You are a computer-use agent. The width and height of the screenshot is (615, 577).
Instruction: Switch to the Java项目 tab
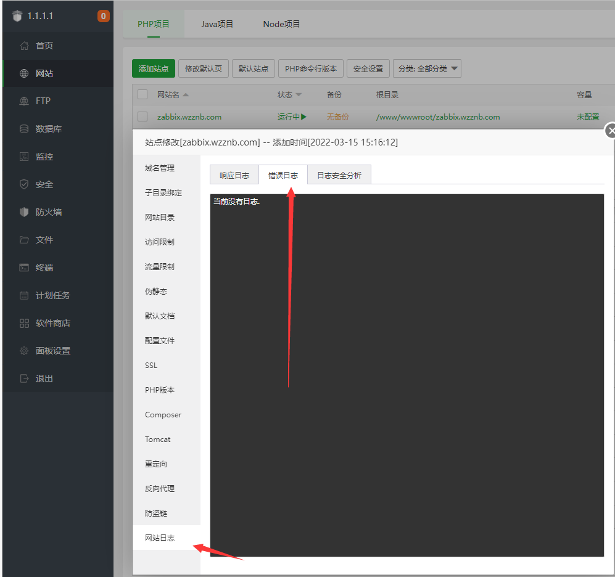(x=217, y=24)
